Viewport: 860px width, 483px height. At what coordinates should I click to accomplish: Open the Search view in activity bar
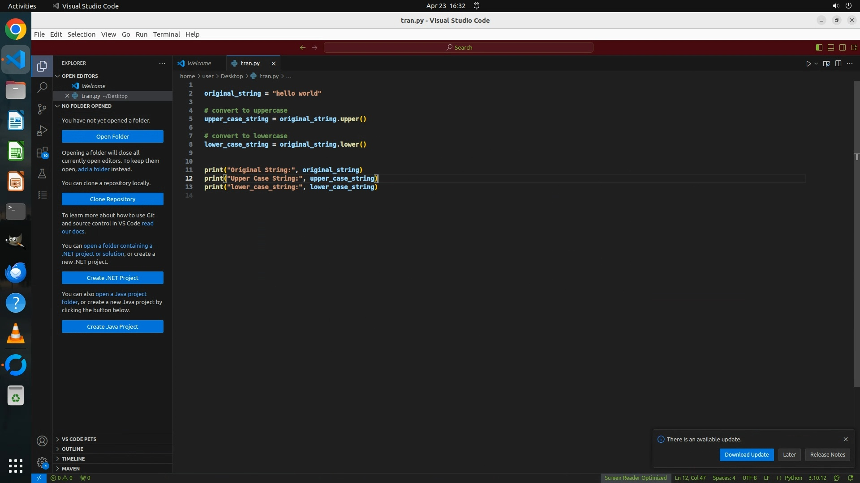point(42,88)
